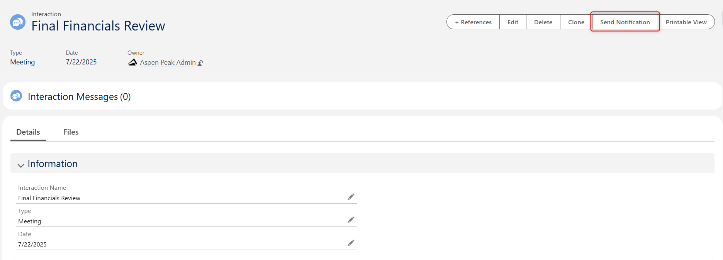
Task: Click the Information section header
Action: [362, 163]
